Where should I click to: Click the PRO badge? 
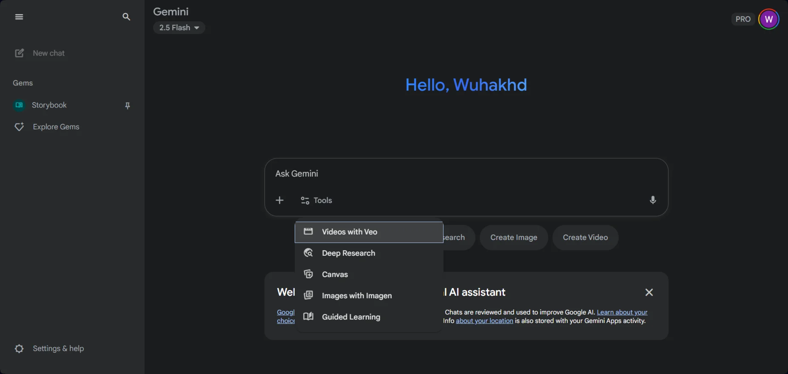click(743, 19)
